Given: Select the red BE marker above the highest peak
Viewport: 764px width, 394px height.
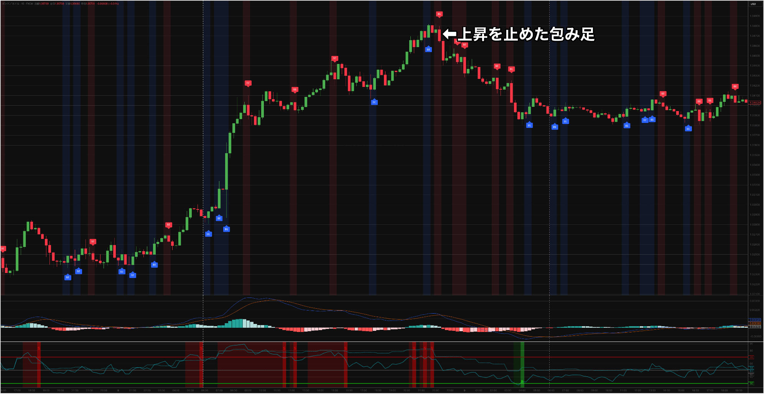Looking at the screenshot, I should point(439,14).
